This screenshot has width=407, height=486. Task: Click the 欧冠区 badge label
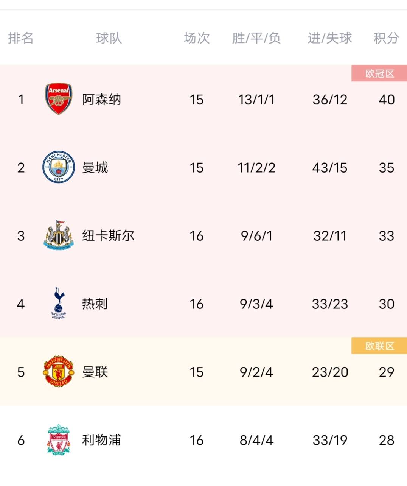[x=379, y=73]
